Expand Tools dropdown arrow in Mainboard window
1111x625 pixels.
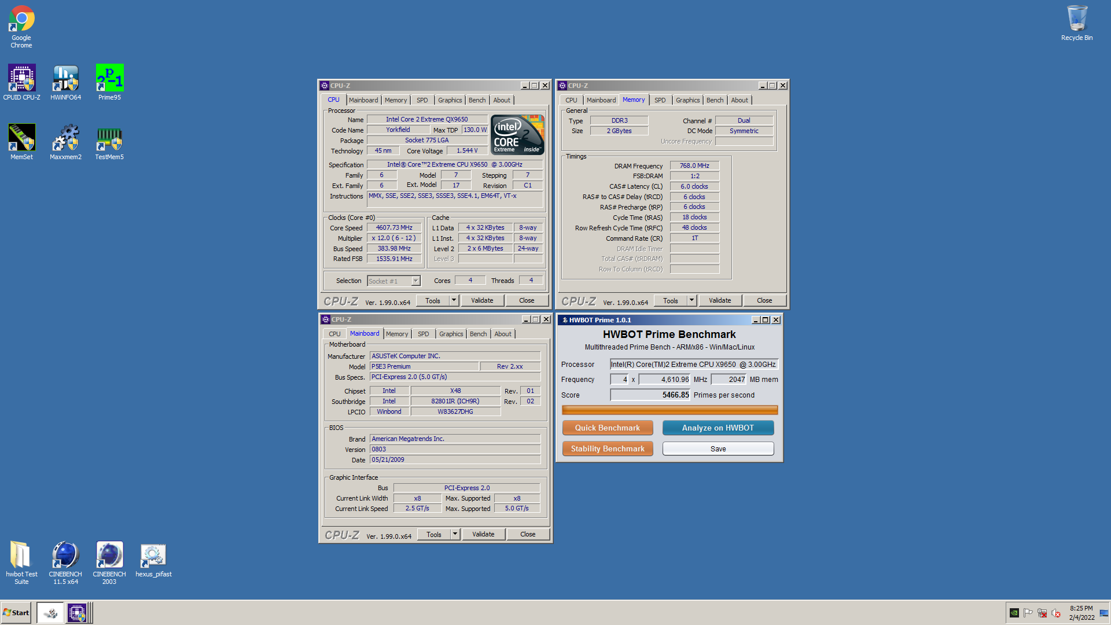click(455, 534)
